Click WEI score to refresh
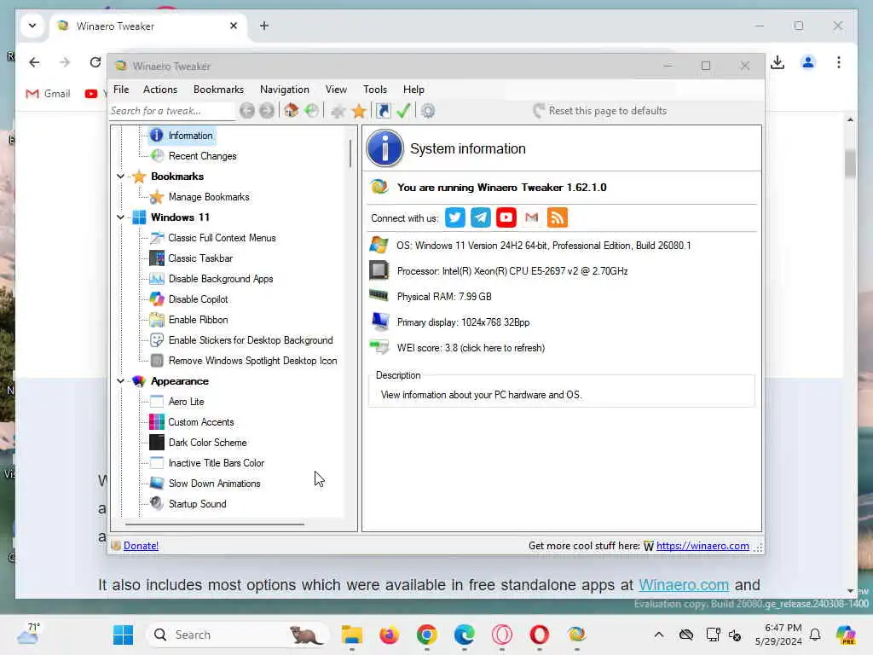The height and width of the screenshot is (655, 873). point(471,348)
